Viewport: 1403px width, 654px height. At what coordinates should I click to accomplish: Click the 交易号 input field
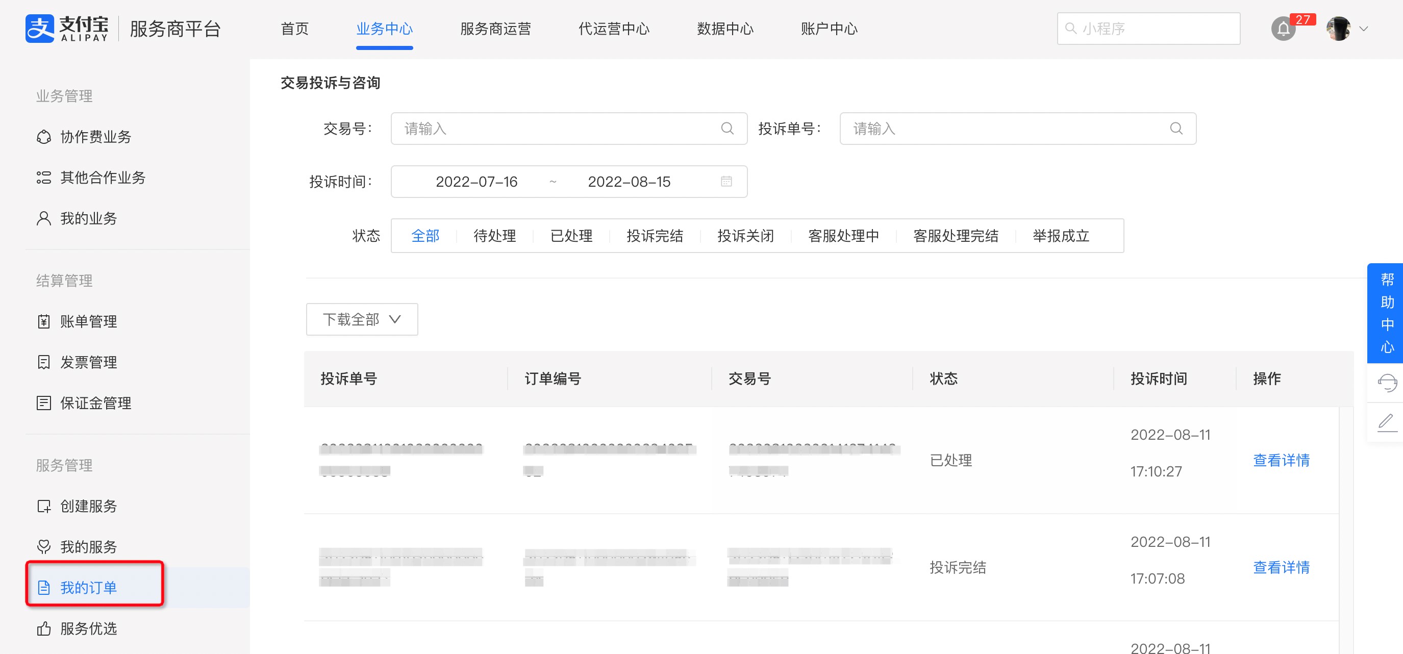tap(569, 129)
